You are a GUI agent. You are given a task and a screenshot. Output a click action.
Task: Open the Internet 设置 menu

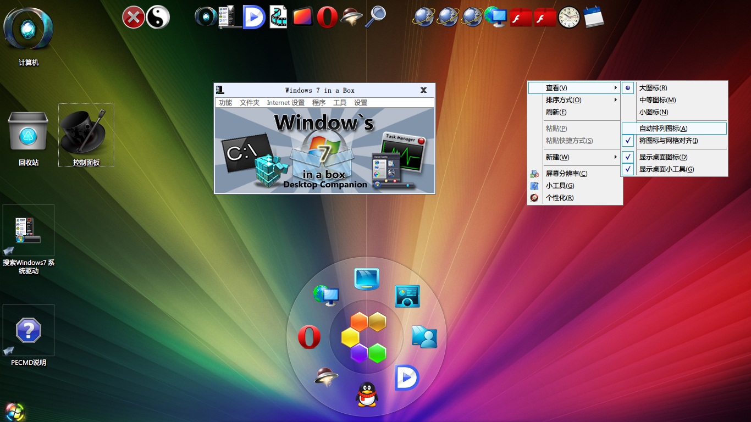pos(286,103)
